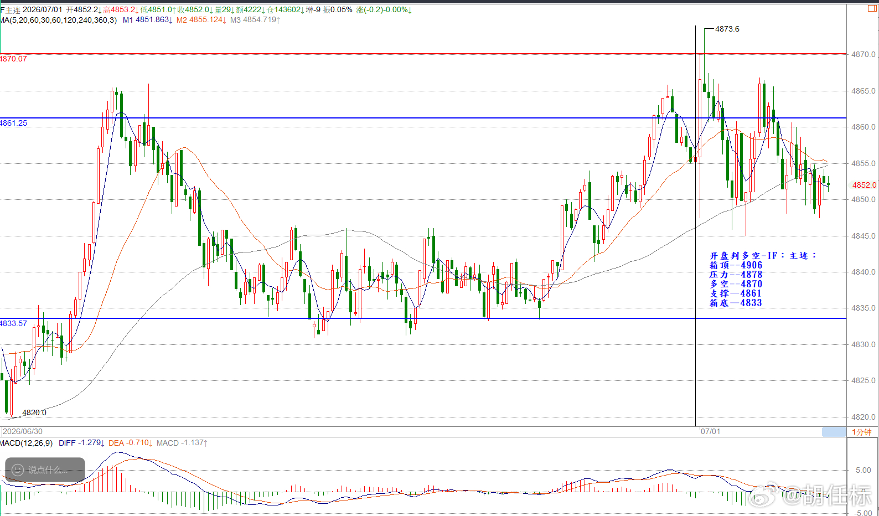The image size is (879, 516).
Task: Select the blue horizontal line labeled 4833.57
Action: point(423,318)
